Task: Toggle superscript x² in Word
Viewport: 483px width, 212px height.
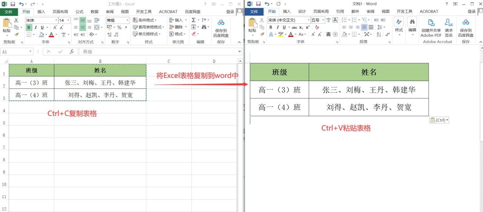Action: coord(308,27)
